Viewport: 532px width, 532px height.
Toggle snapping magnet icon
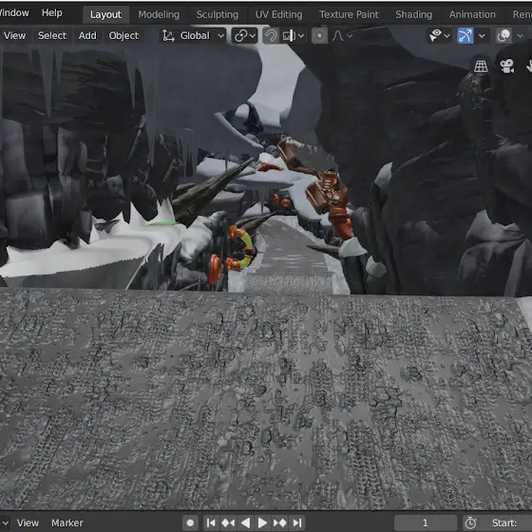pos(271,36)
